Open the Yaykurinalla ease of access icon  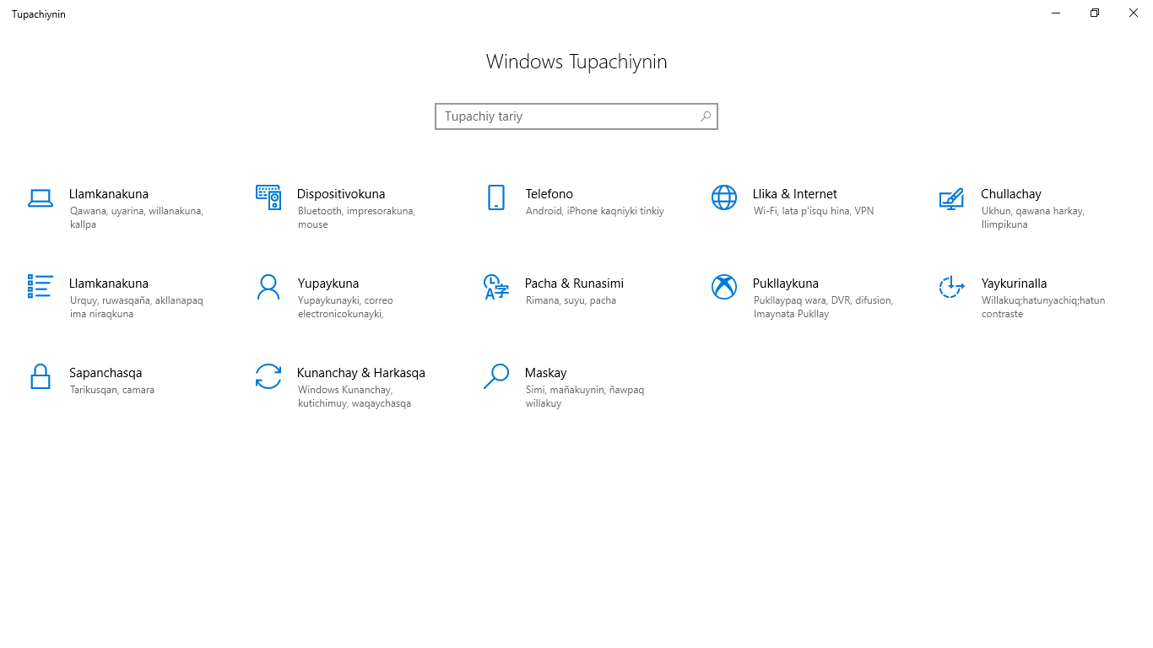click(x=951, y=287)
